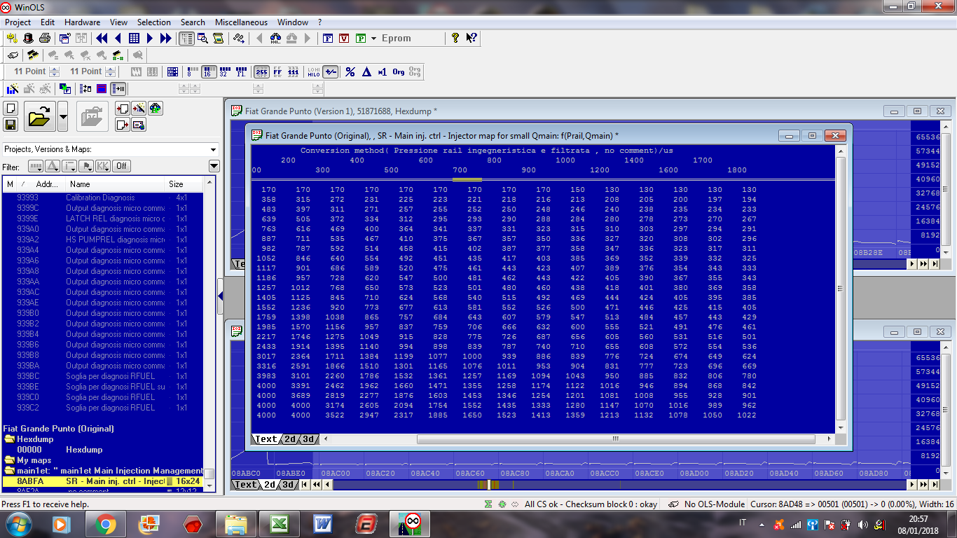Toggle the Org original values icon
The height and width of the screenshot is (538, 957).
(399, 71)
